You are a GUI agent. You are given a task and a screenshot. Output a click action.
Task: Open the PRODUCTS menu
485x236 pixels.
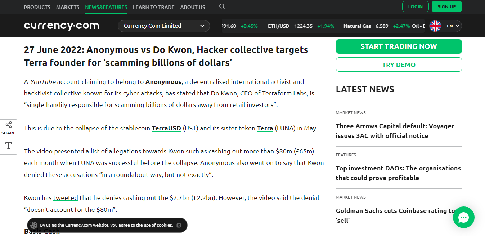tap(37, 7)
